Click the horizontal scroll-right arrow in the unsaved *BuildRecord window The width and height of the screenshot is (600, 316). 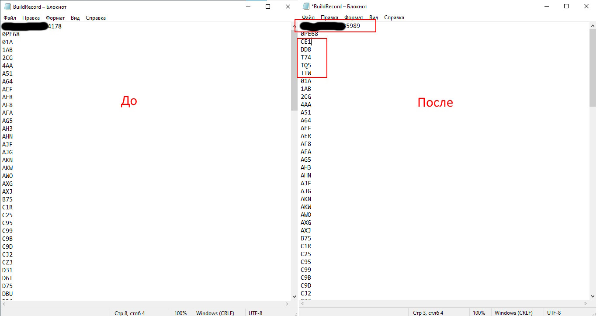tap(585, 304)
